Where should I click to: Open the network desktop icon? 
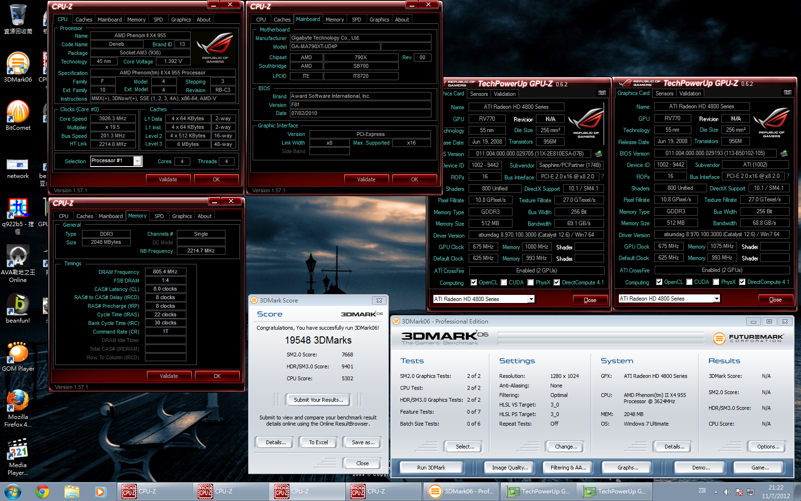18,168
